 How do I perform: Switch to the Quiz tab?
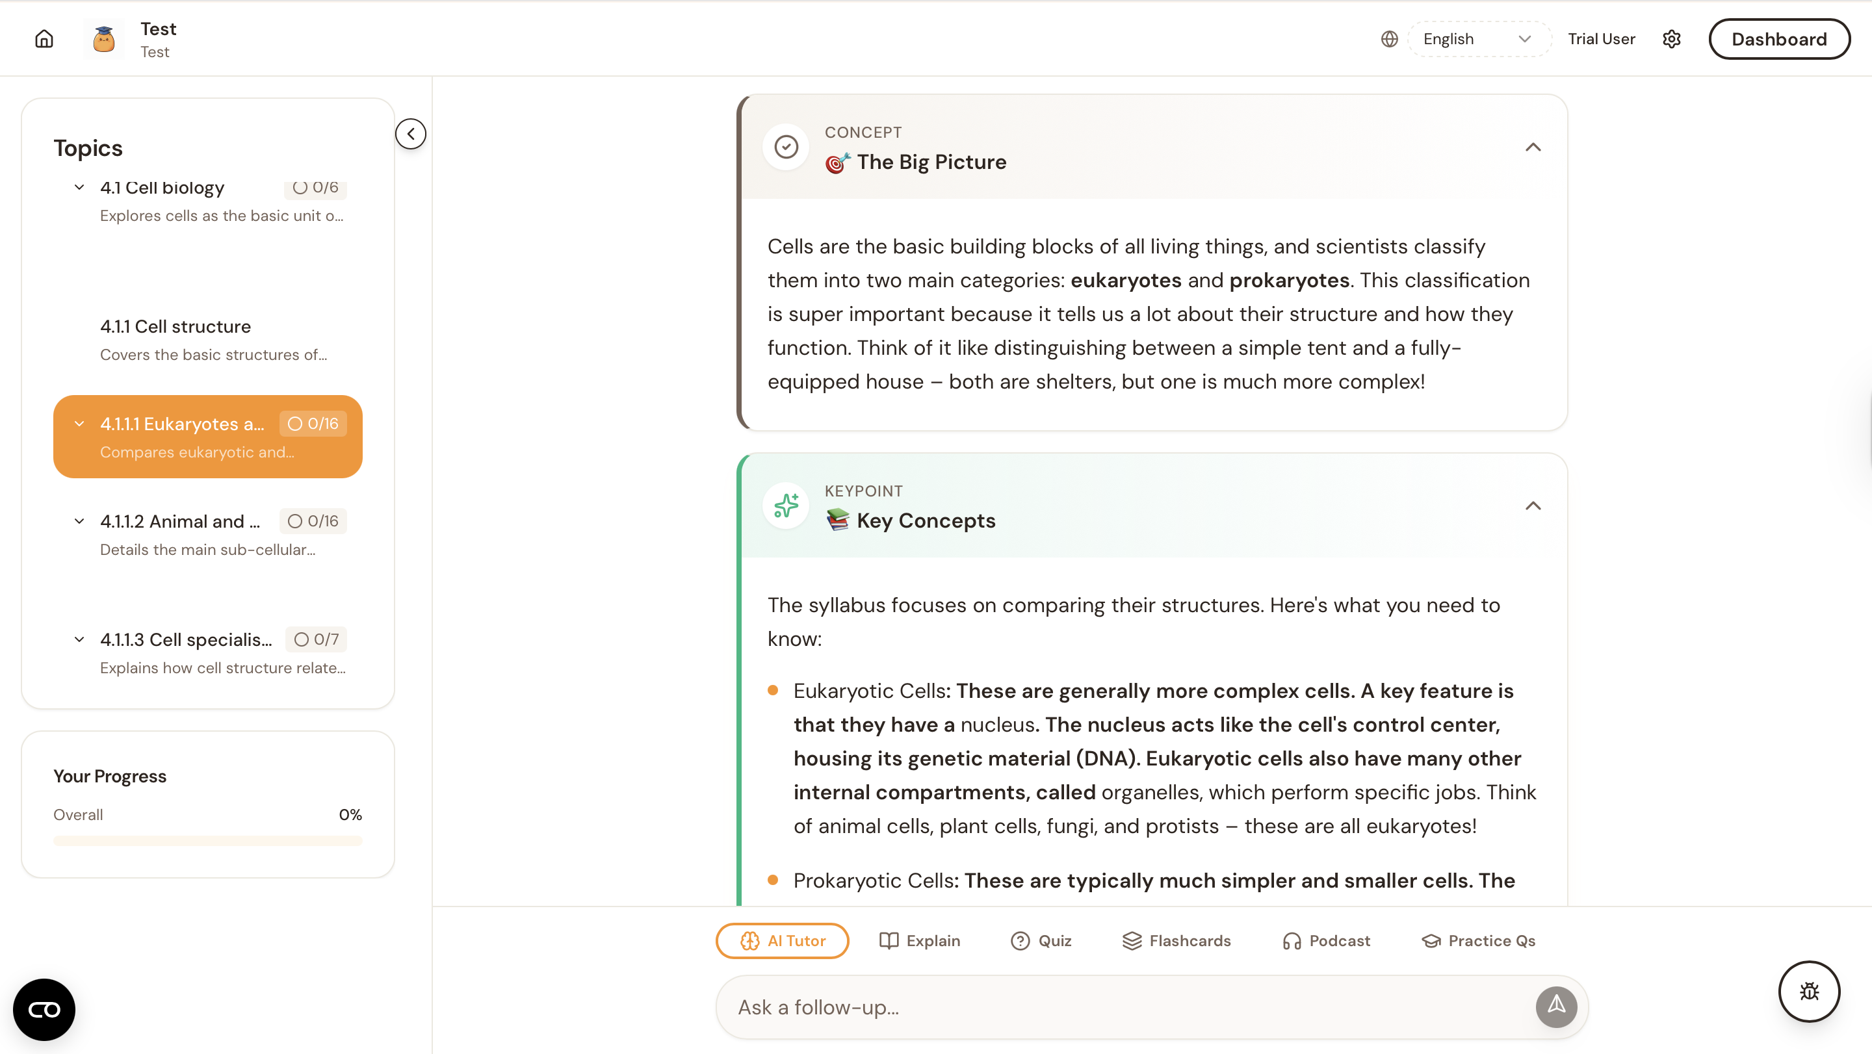(x=1041, y=941)
